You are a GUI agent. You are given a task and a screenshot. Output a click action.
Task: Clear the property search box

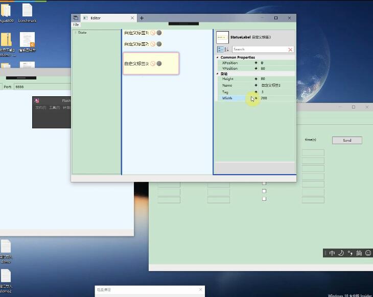pos(290,49)
